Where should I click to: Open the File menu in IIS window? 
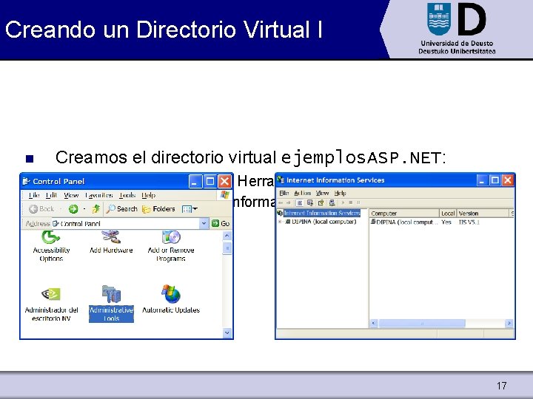tap(284, 193)
